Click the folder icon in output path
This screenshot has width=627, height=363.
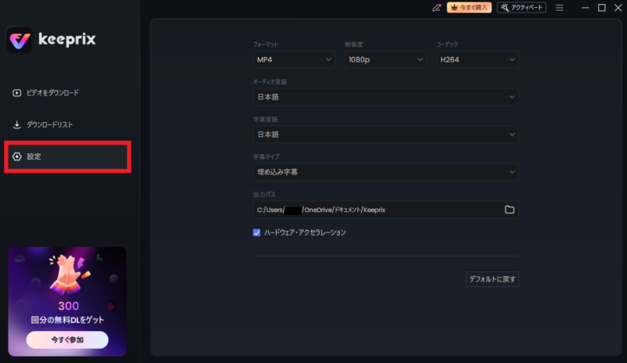509,210
